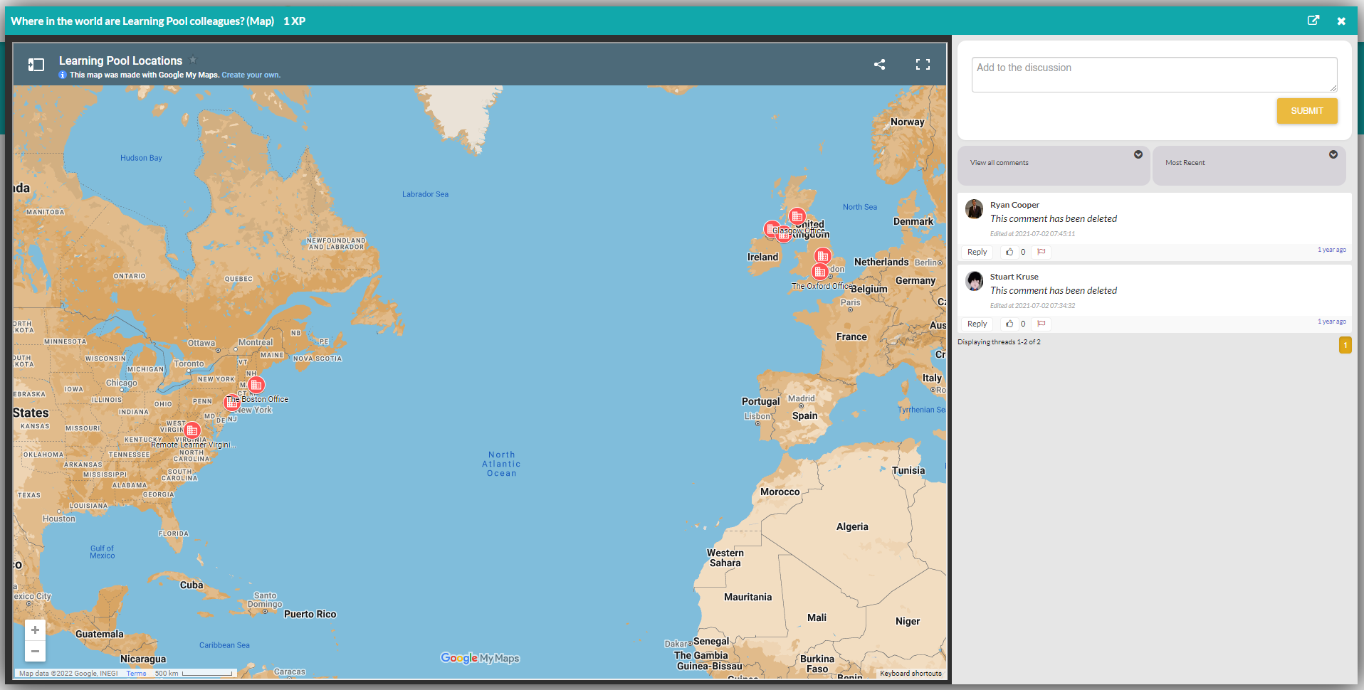Zoom out on the map

point(35,651)
